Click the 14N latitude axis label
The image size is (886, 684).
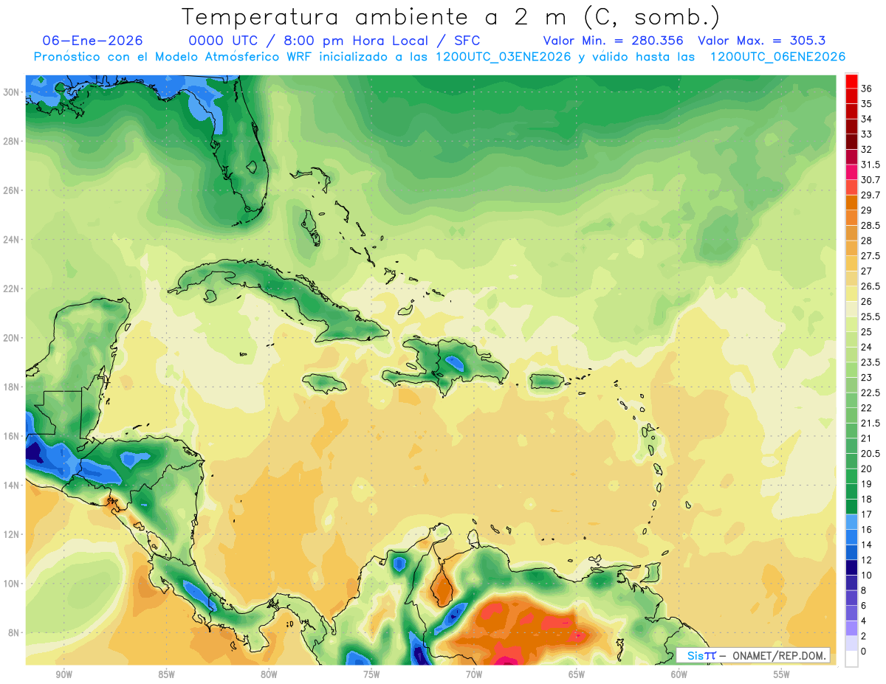[x=11, y=485]
